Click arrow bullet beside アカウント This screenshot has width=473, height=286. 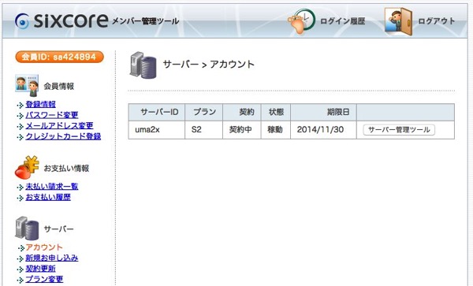point(20,248)
